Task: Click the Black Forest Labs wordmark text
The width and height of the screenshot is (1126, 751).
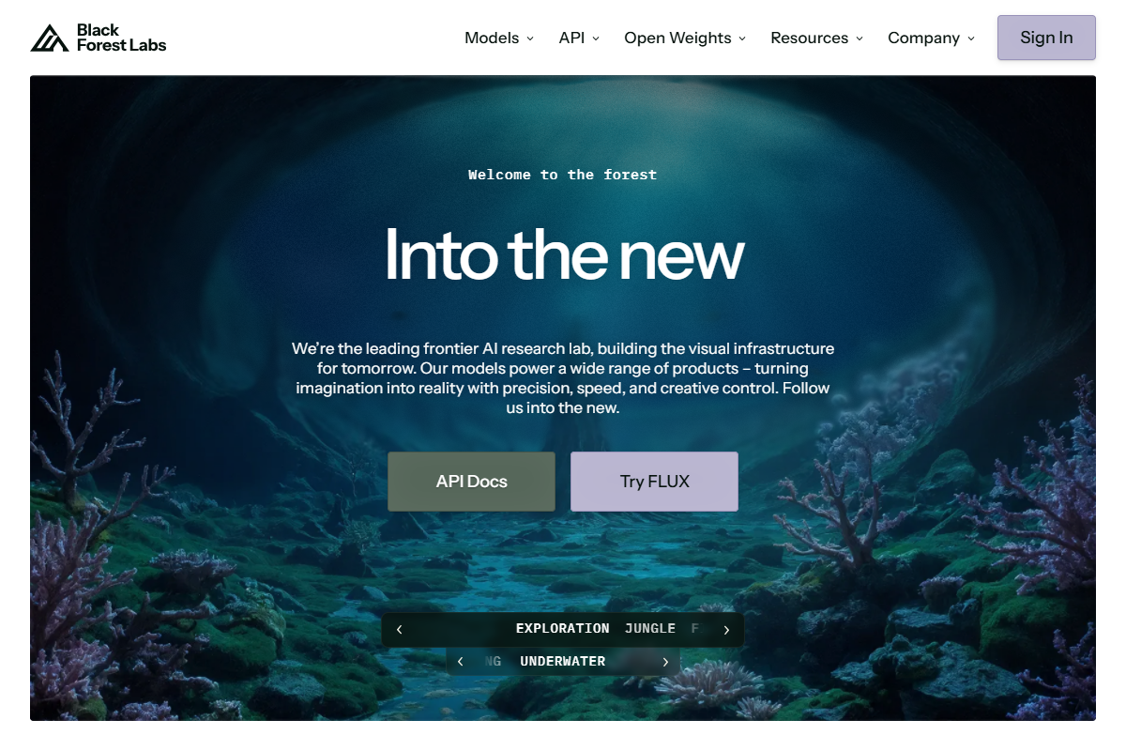Action: pyautogui.click(x=121, y=38)
